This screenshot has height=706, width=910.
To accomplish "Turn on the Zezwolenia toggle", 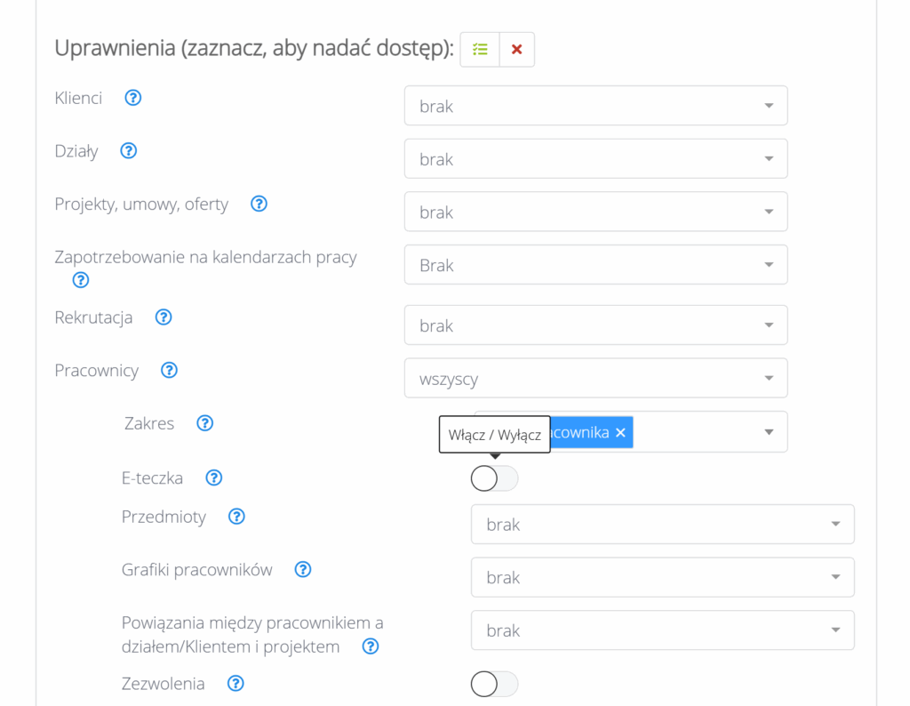I will [x=494, y=684].
